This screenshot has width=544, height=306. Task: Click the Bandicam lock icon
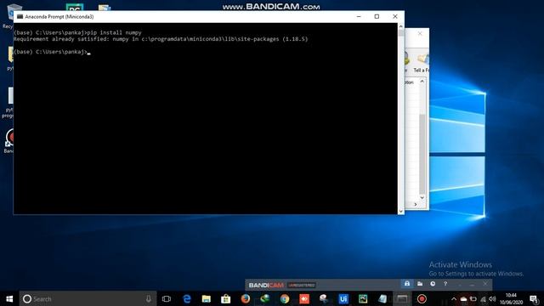pos(407,284)
